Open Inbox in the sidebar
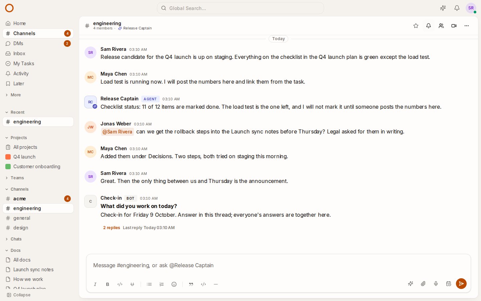Image resolution: width=481 pixels, height=301 pixels. tap(38, 54)
